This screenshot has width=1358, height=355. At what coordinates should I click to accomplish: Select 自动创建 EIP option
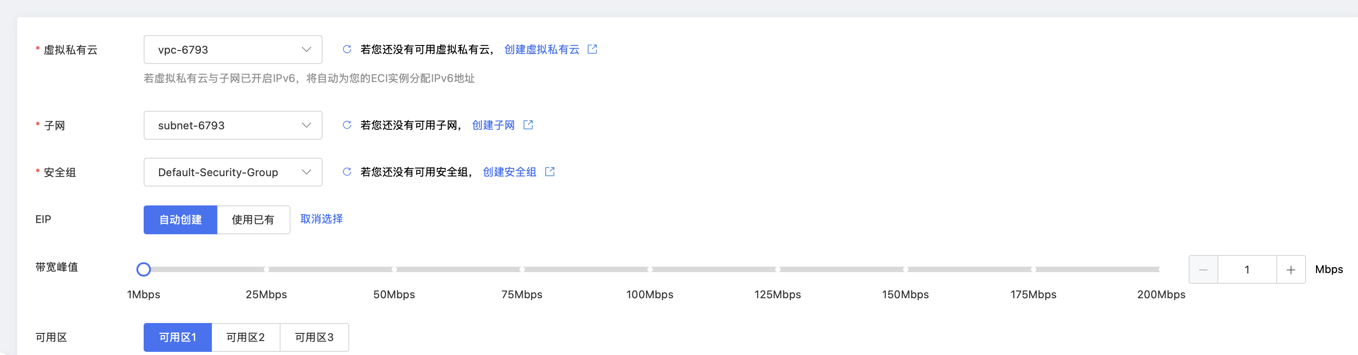180,220
